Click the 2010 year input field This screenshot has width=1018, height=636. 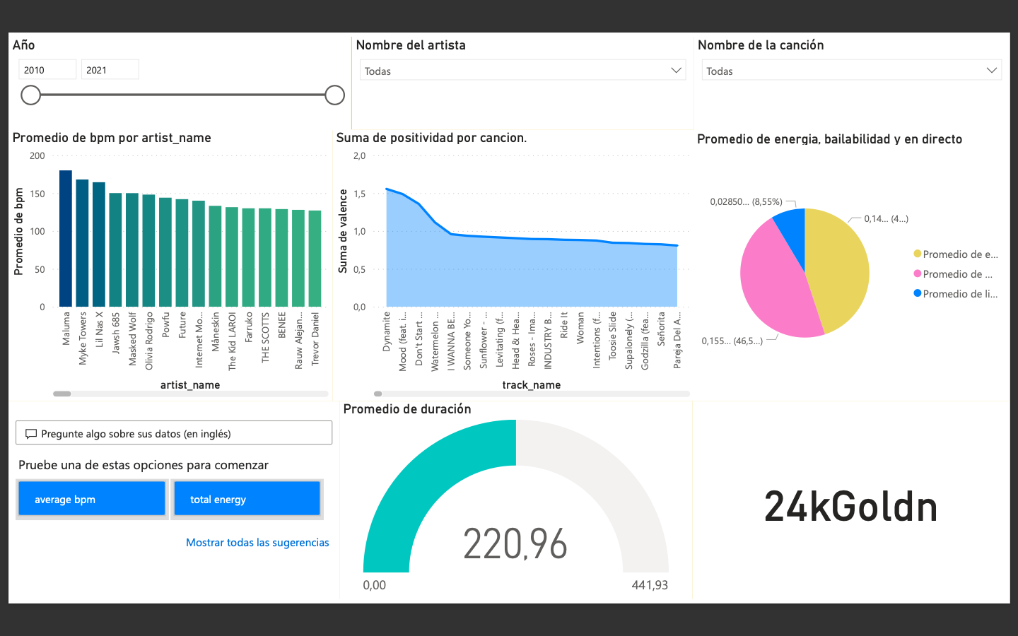(47, 69)
